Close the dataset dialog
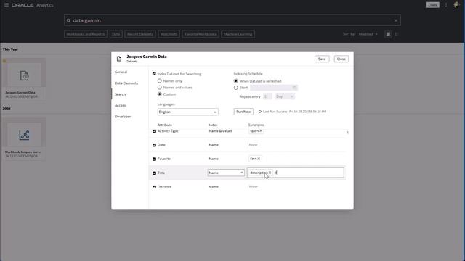This screenshot has height=261, width=465. [x=341, y=59]
